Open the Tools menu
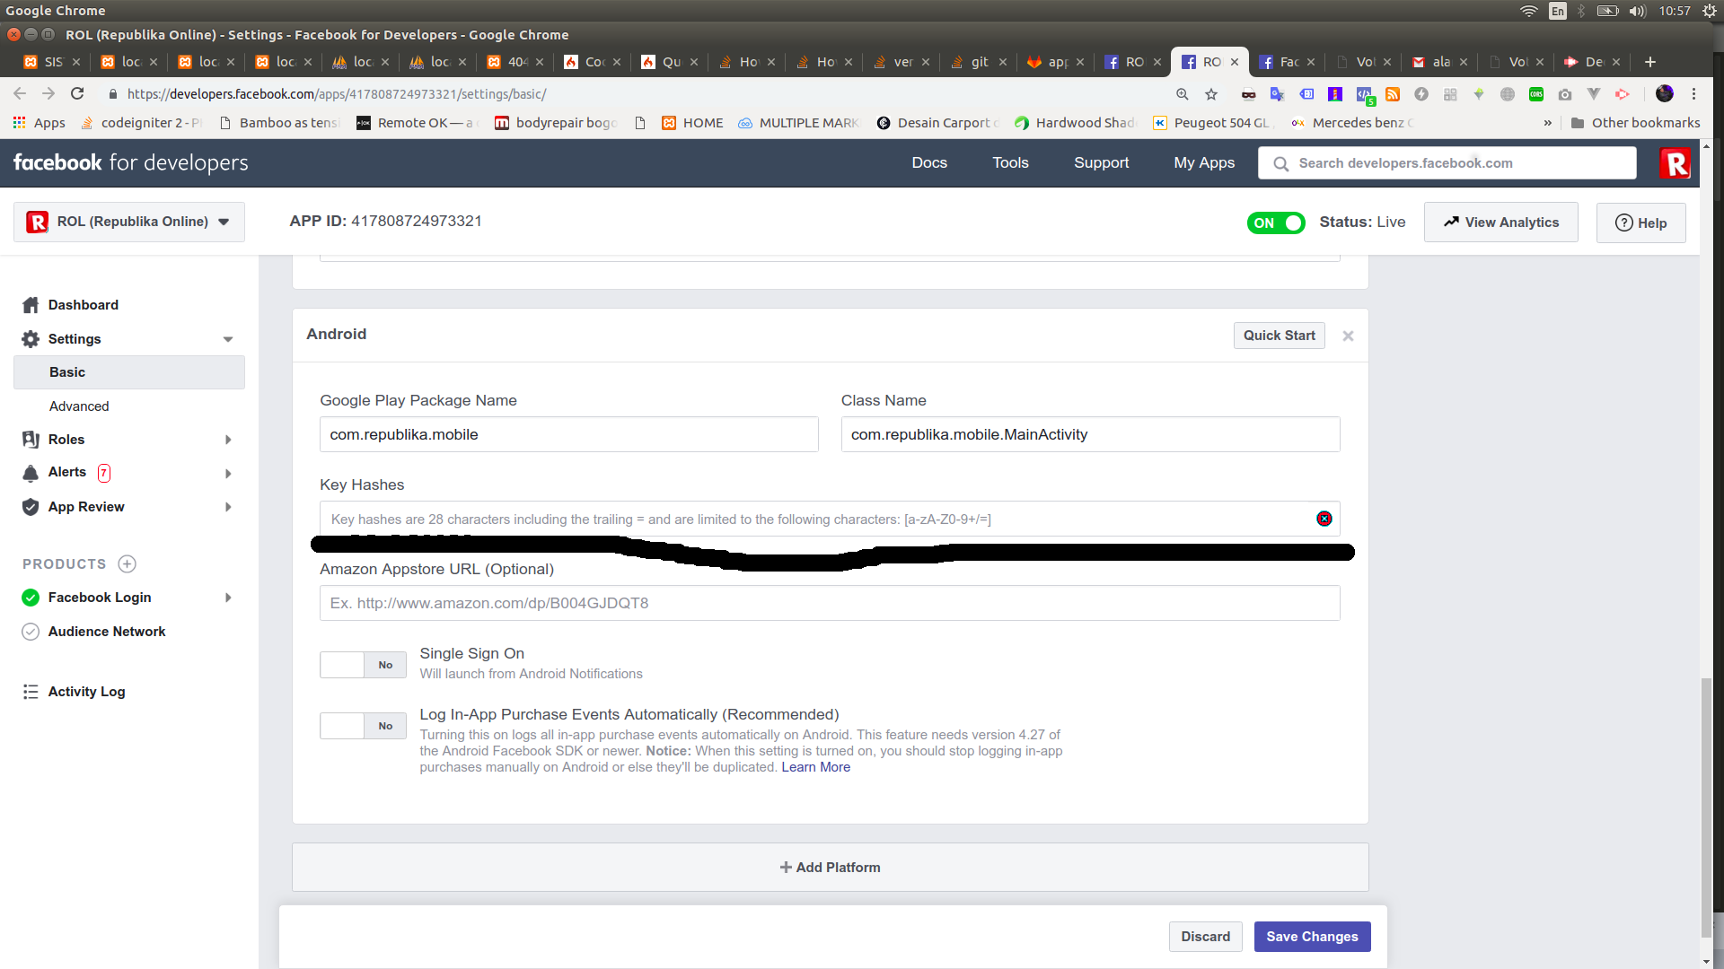The image size is (1724, 969). point(1010,162)
